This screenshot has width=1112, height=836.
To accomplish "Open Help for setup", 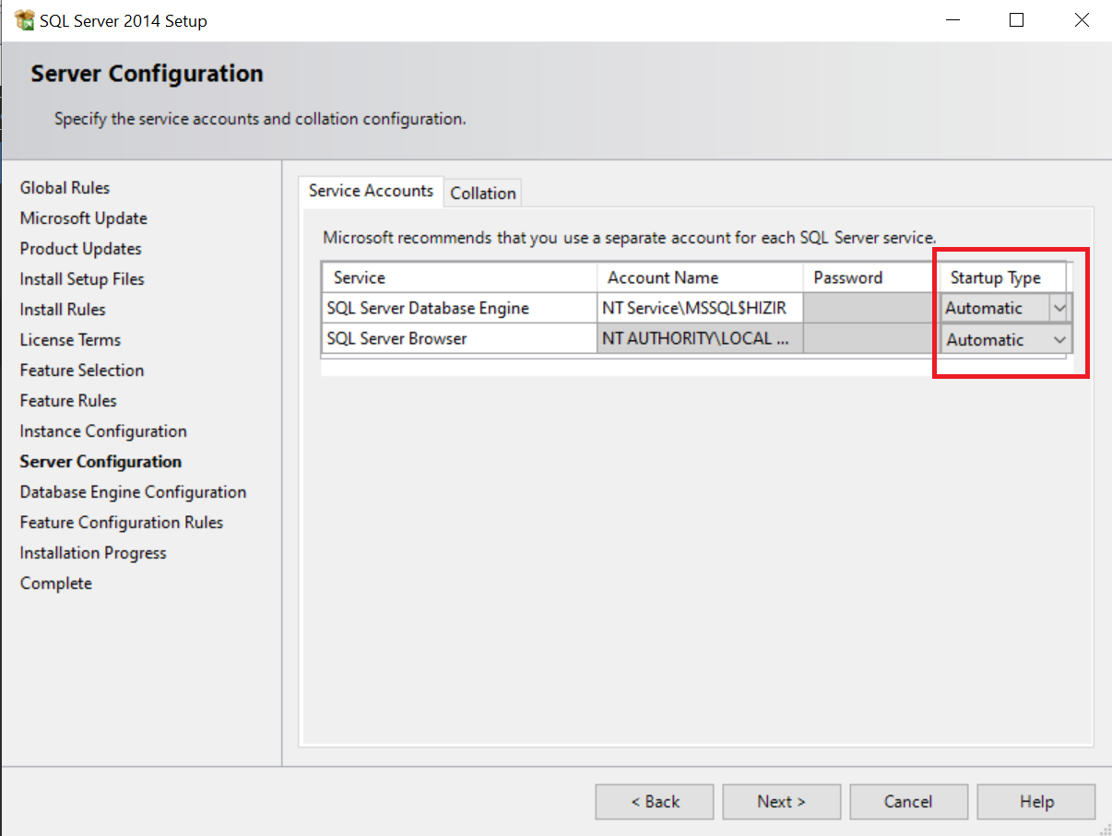I will pyautogui.click(x=1036, y=802).
